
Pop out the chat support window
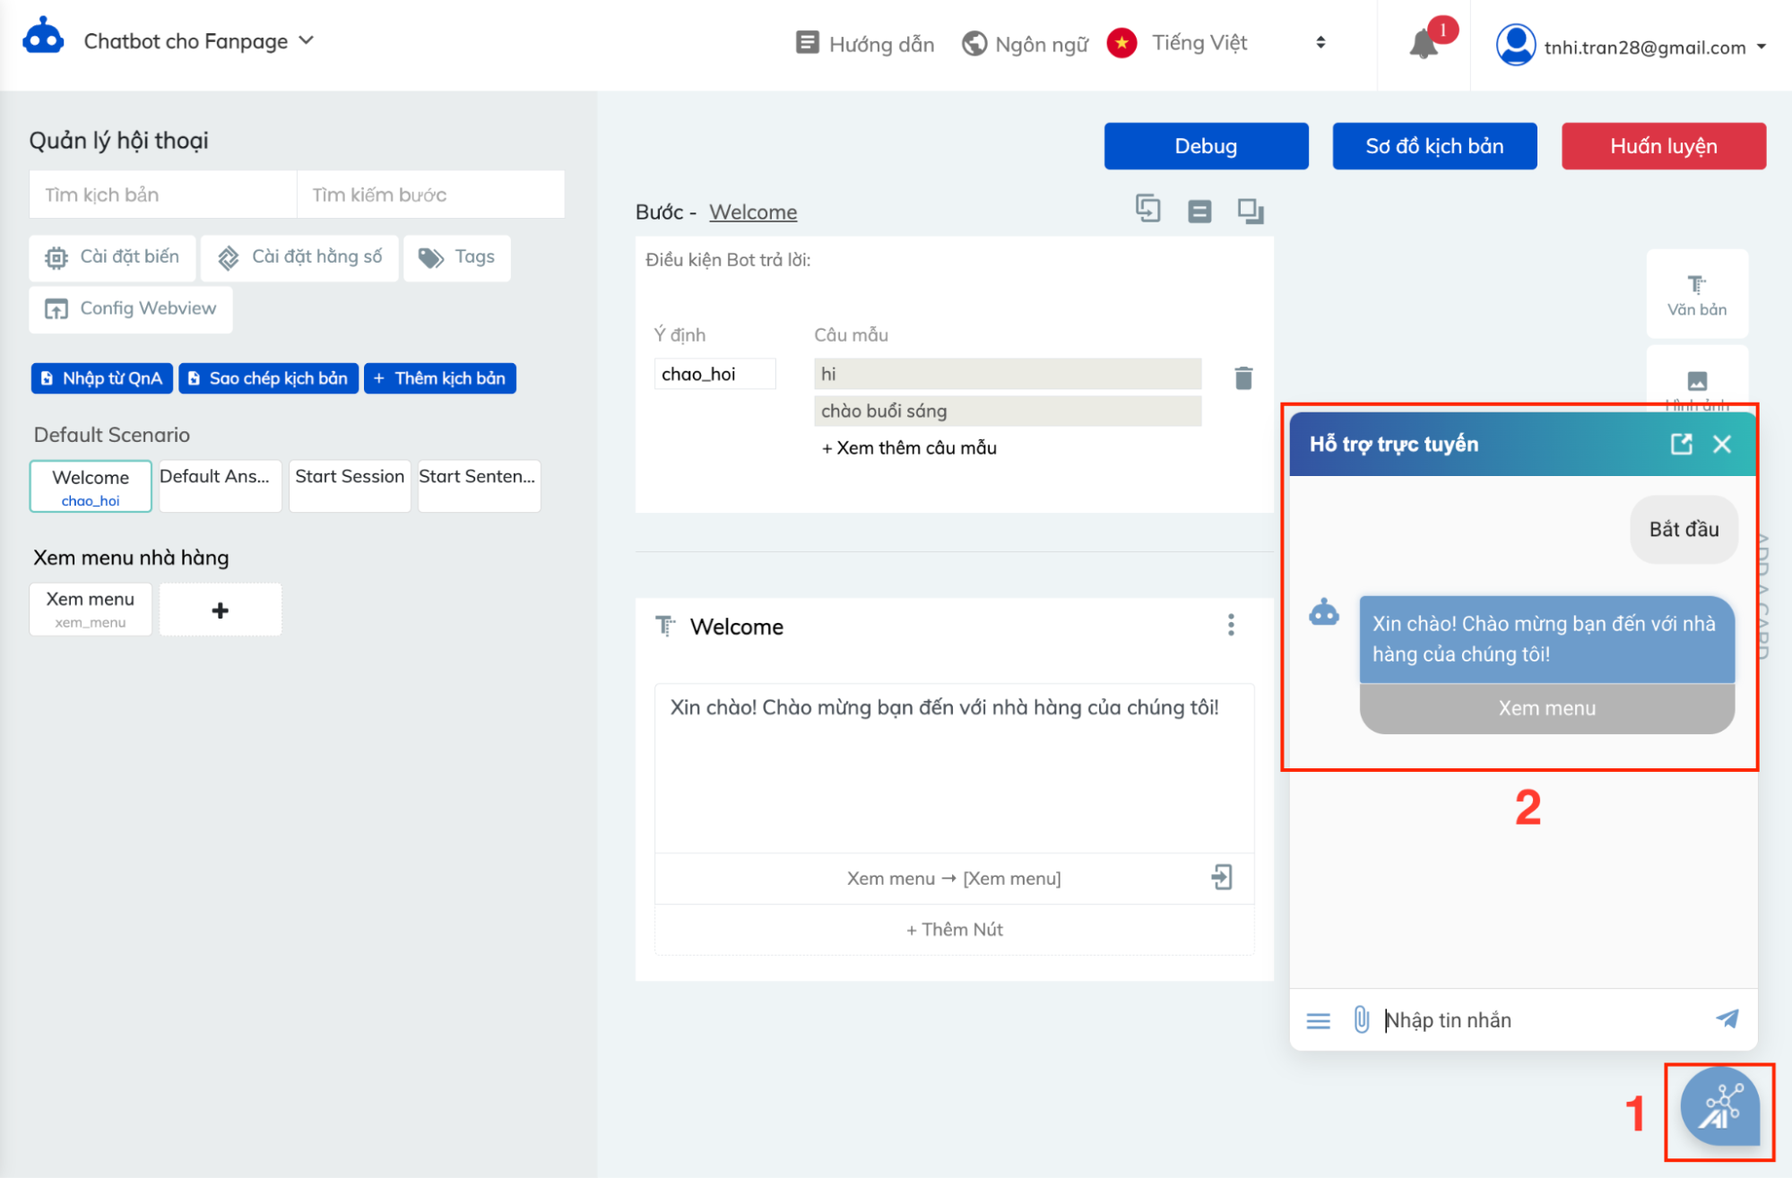1681,444
